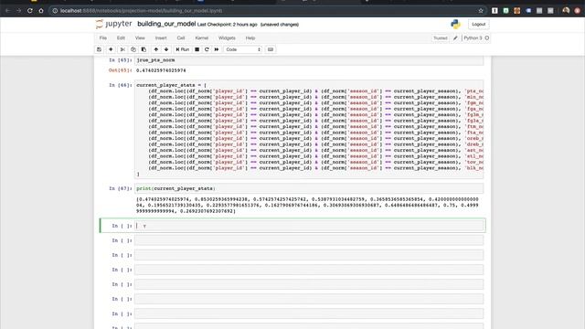Open the Widgets menu
Image resolution: width=585 pixels, height=329 pixels.
[227, 38]
